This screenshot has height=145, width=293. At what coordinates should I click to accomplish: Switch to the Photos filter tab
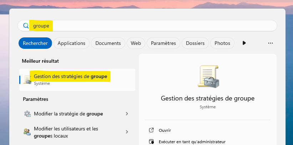point(222,43)
